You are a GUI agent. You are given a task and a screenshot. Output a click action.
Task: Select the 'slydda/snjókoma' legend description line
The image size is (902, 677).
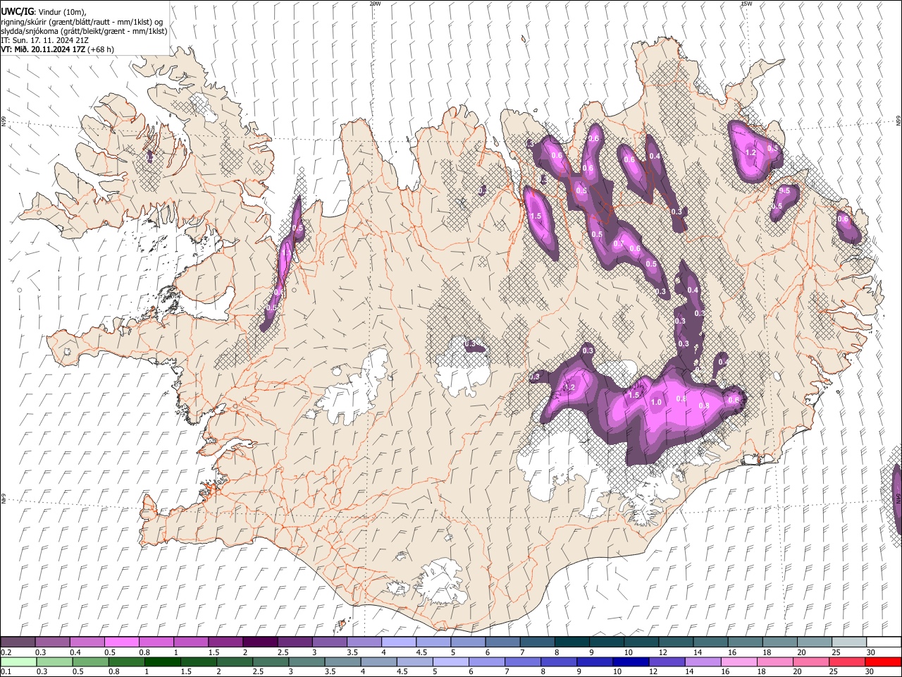click(x=84, y=31)
